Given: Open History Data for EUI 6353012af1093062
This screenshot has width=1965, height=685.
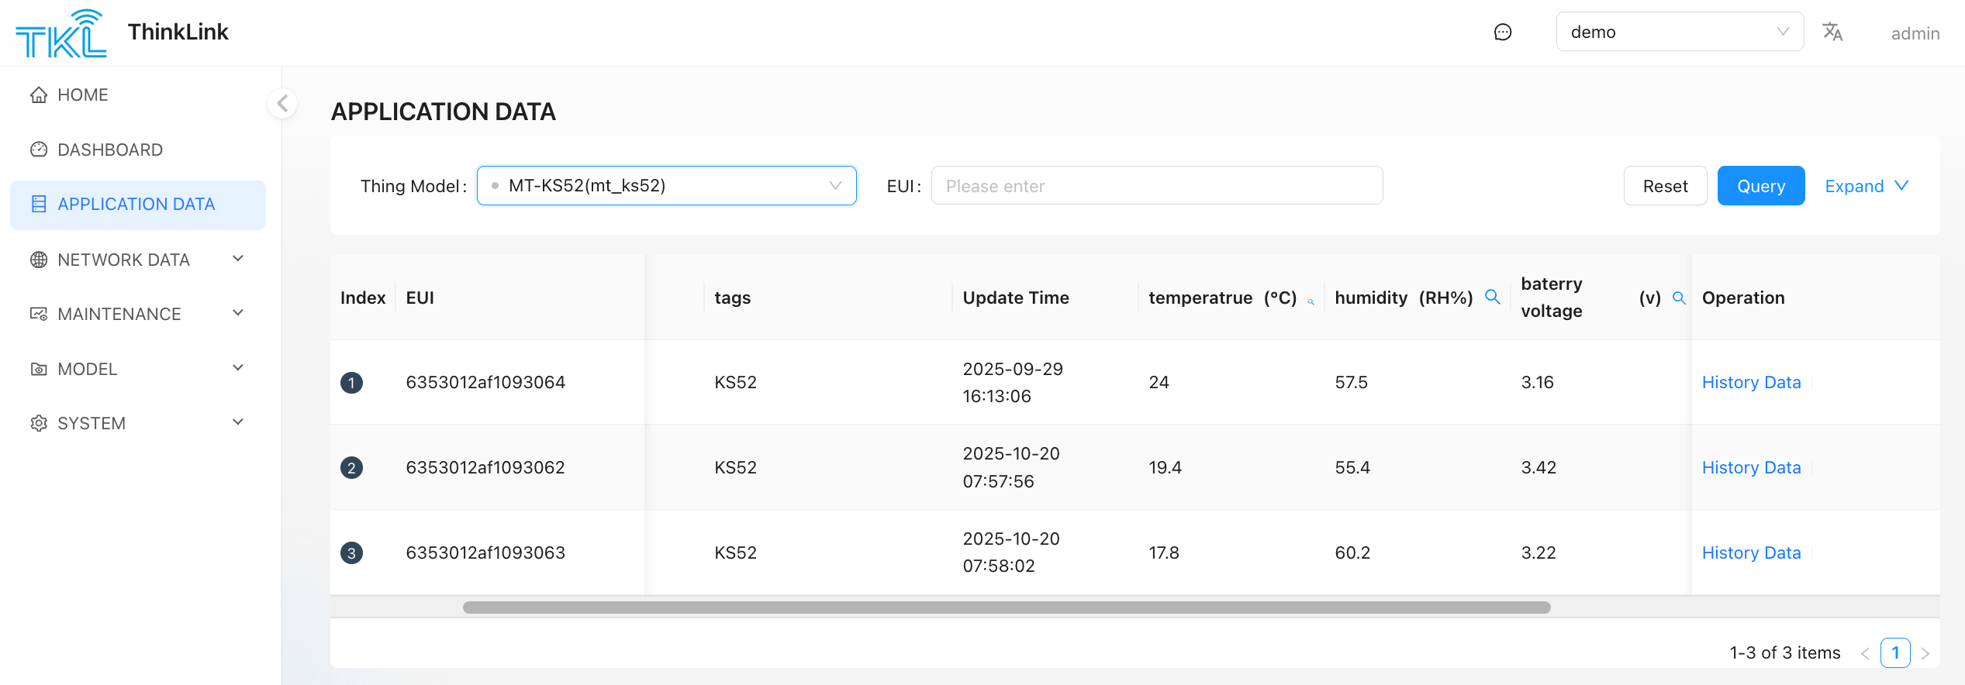Looking at the screenshot, I should tap(1750, 467).
